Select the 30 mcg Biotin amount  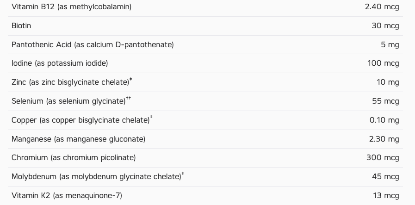click(385, 26)
